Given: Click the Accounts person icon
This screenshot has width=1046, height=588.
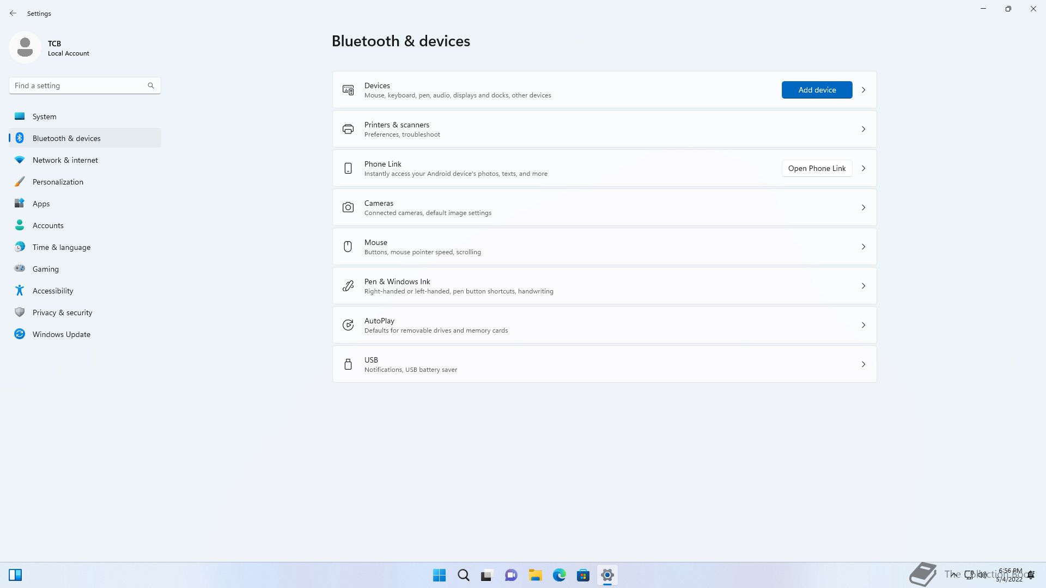Looking at the screenshot, I should (20, 225).
